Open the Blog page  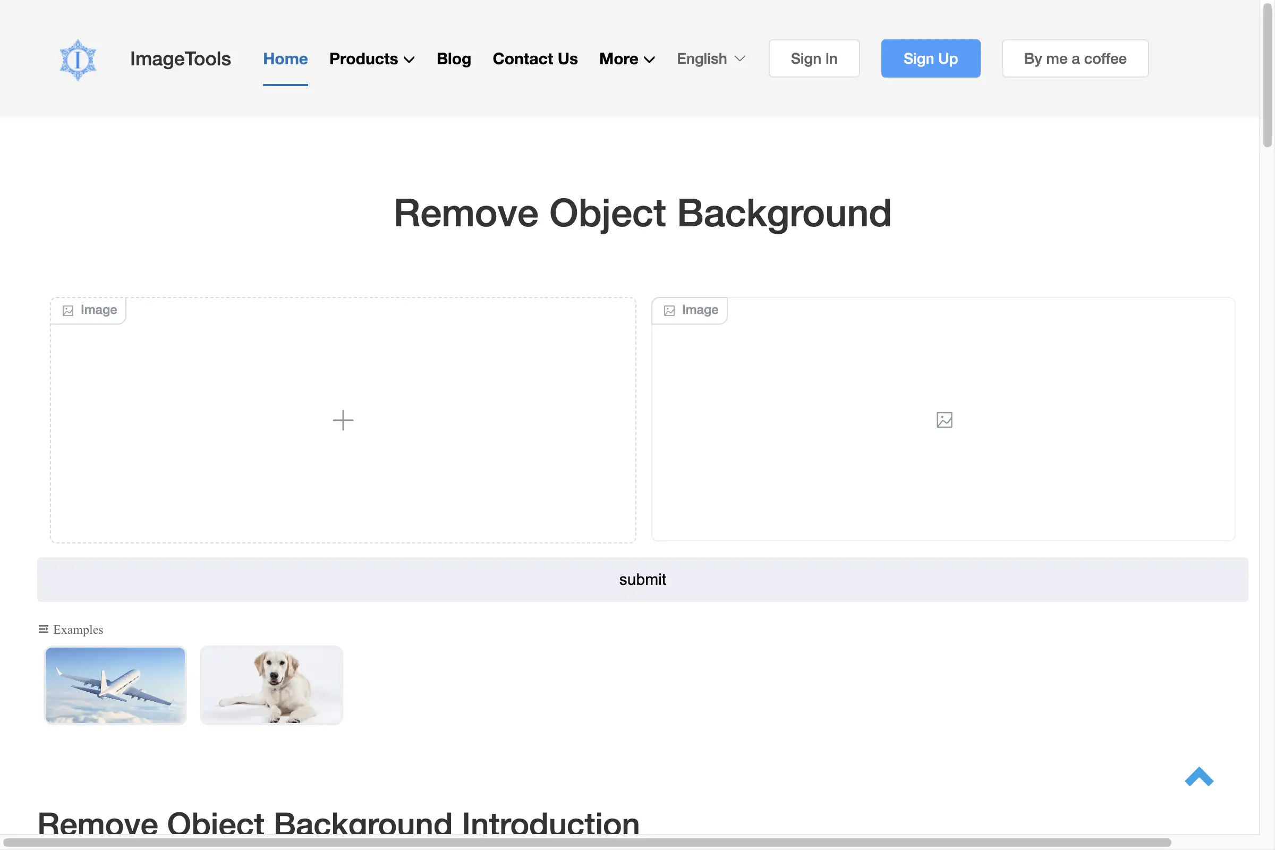454,58
